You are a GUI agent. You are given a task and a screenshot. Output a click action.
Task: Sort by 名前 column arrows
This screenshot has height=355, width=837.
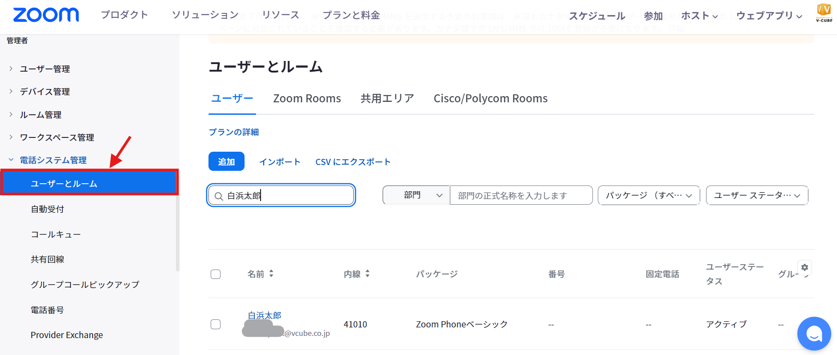point(271,274)
